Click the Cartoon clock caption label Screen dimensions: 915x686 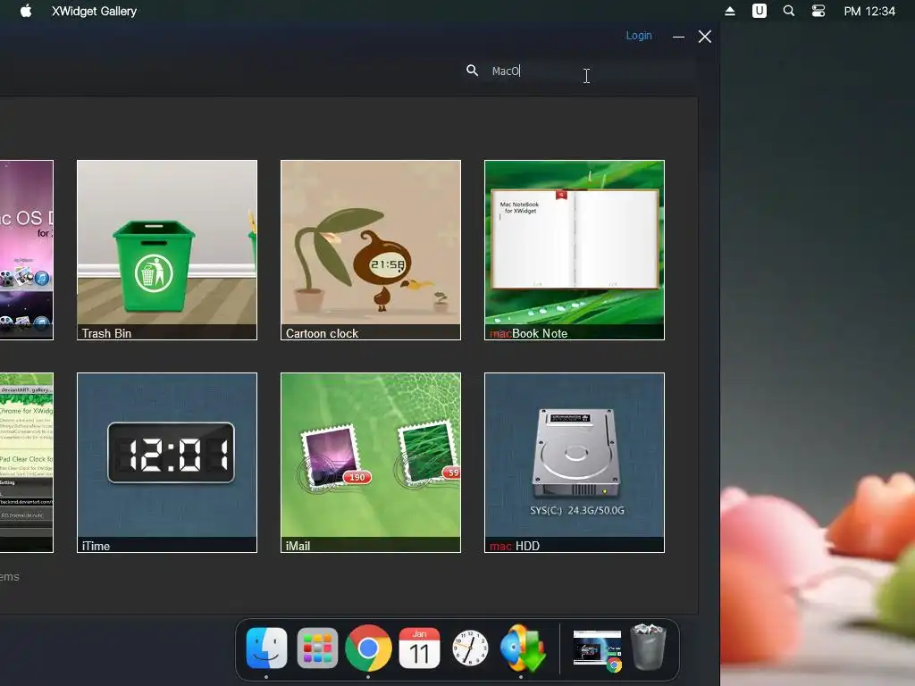[322, 333]
